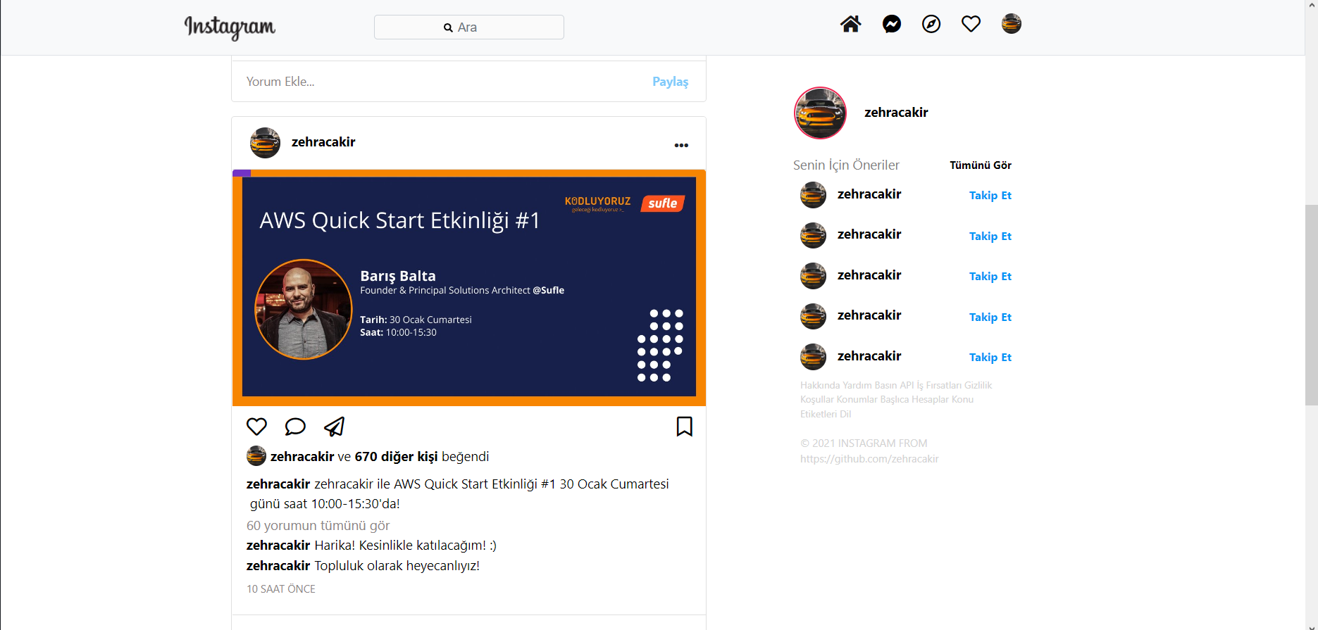Image resolution: width=1318 pixels, height=630 pixels.
Task: Focus the Ara search field
Action: [468, 27]
